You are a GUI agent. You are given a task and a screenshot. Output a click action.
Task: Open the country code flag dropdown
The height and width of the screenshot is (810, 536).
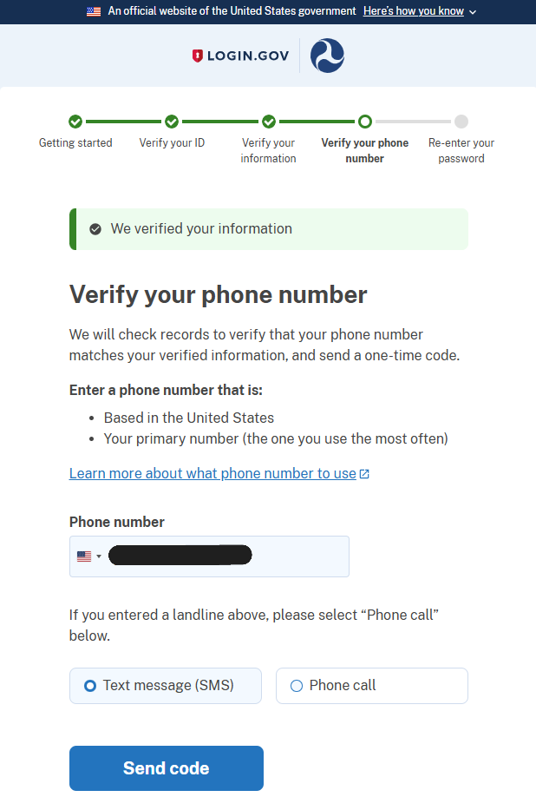coord(89,555)
